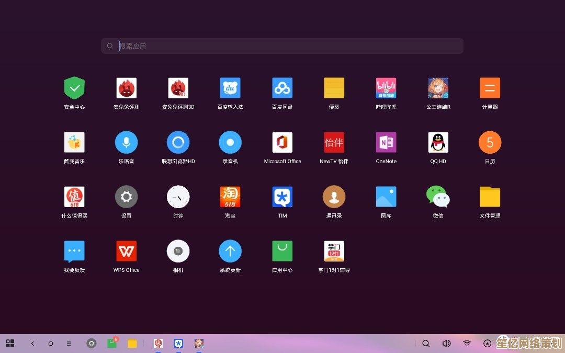Expand the system tray up arrow
Viewport: 565px width, 353px height.
point(487,344)
